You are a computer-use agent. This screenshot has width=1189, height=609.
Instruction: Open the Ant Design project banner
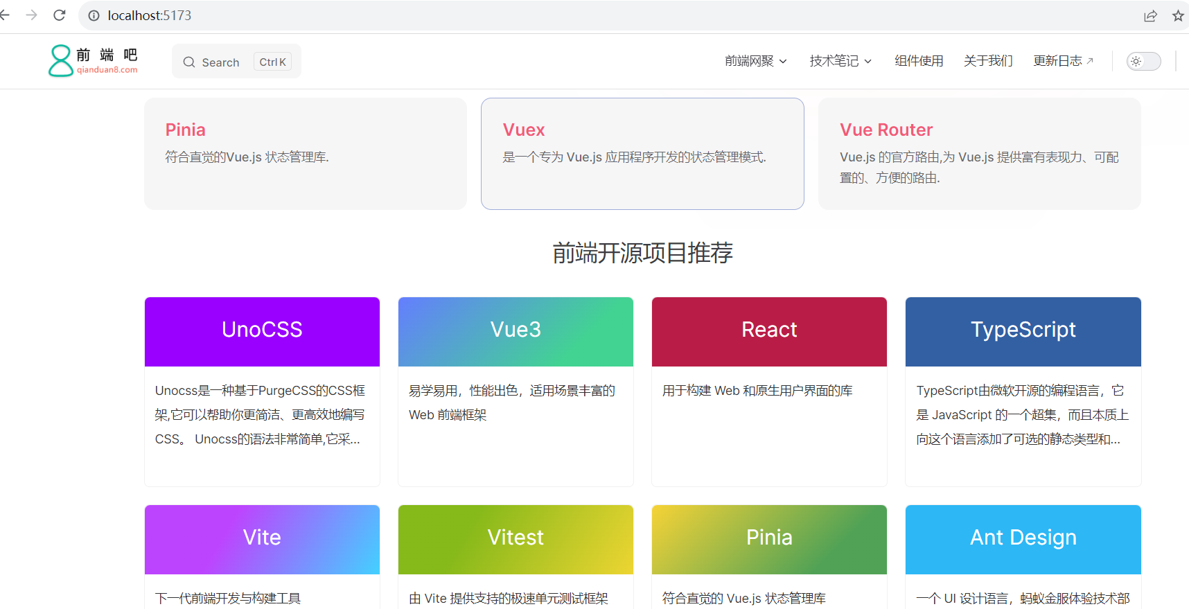point(1023,540)
